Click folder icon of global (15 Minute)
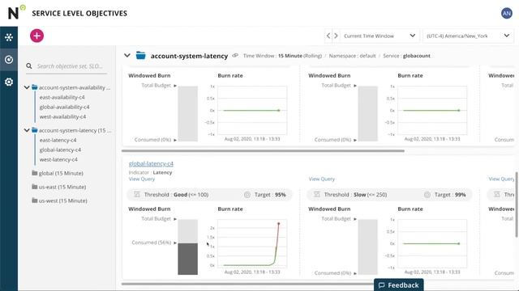This screenshot has width=519, height=291. coord(34,173)
